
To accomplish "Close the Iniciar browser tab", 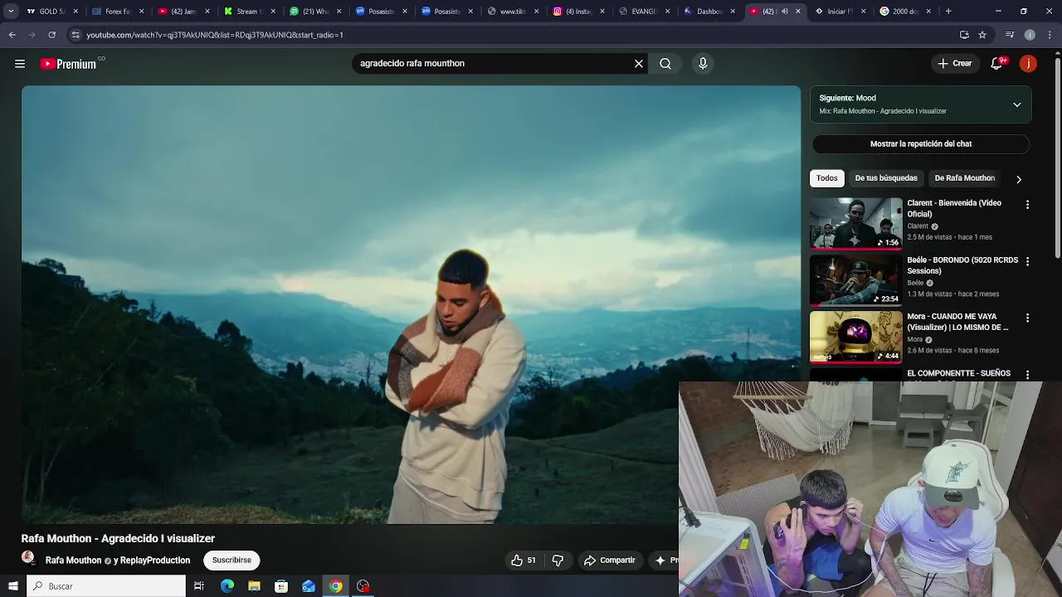I will click(864, 12).
